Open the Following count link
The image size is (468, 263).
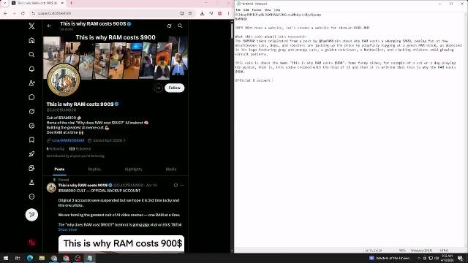pos(56,149)
